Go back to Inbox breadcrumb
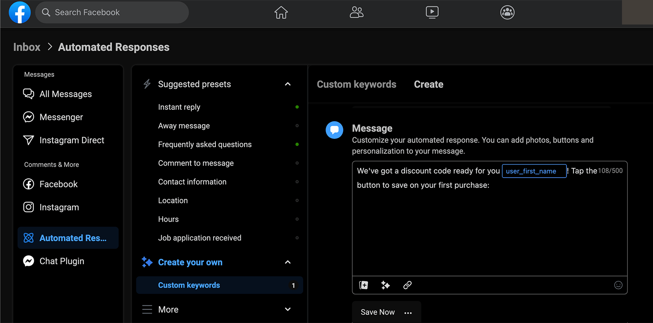653x323 pixels. tap(27, 47)
